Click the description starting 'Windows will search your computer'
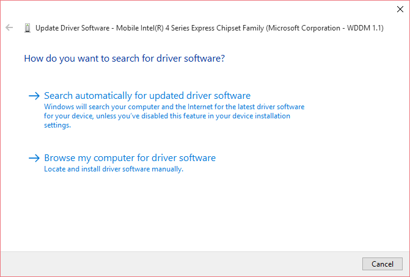This screenshot has width=410, height=277. (x=174, y=116)
